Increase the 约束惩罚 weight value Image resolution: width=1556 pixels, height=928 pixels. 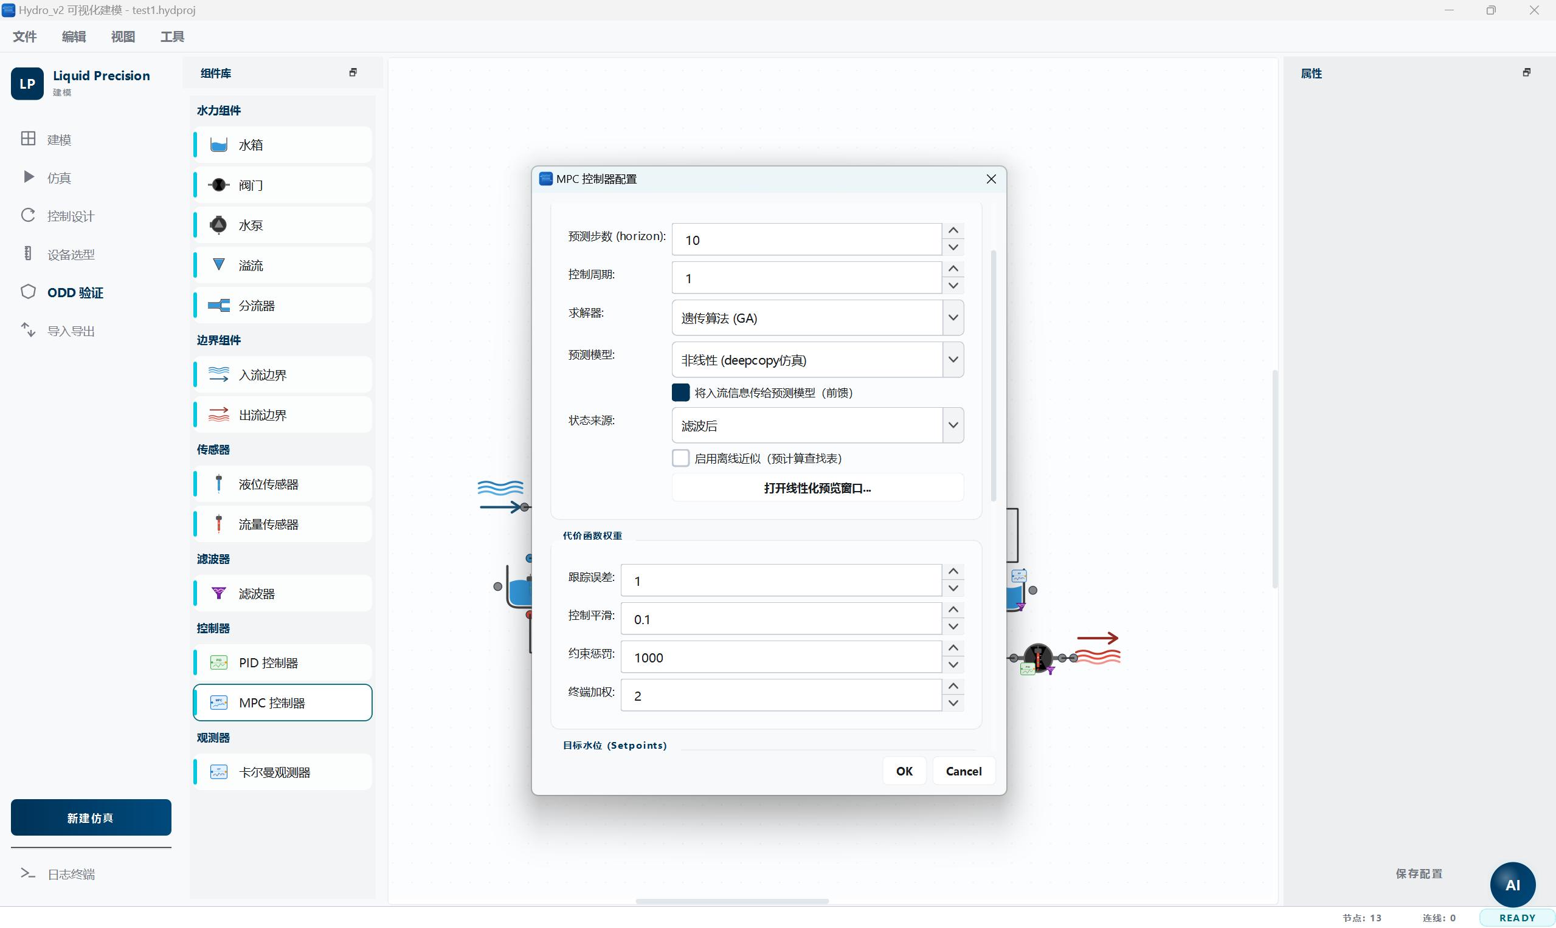(x=953, y=648)
